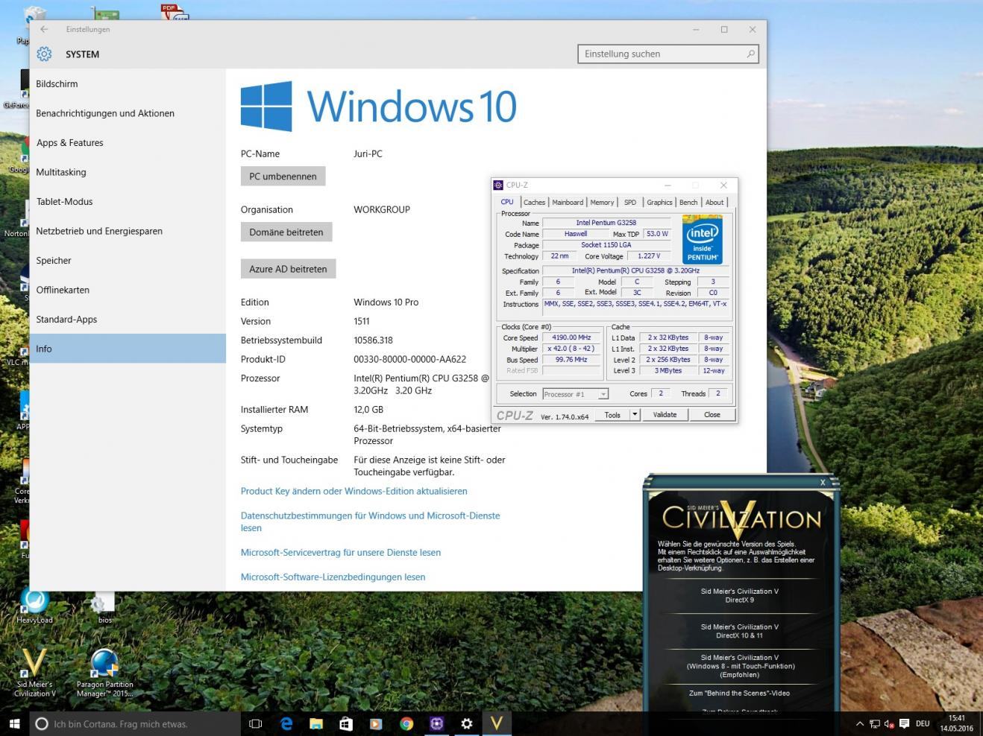Screen dimensions: 983x736
Task: Open HeavyLoad desktop shortcut
Action: click(34, 606)
